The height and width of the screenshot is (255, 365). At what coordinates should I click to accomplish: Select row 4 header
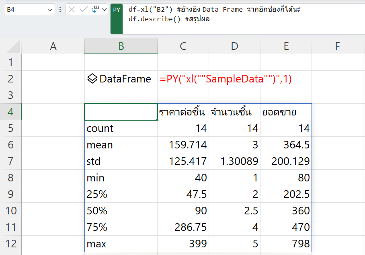[x=11, y=112]
